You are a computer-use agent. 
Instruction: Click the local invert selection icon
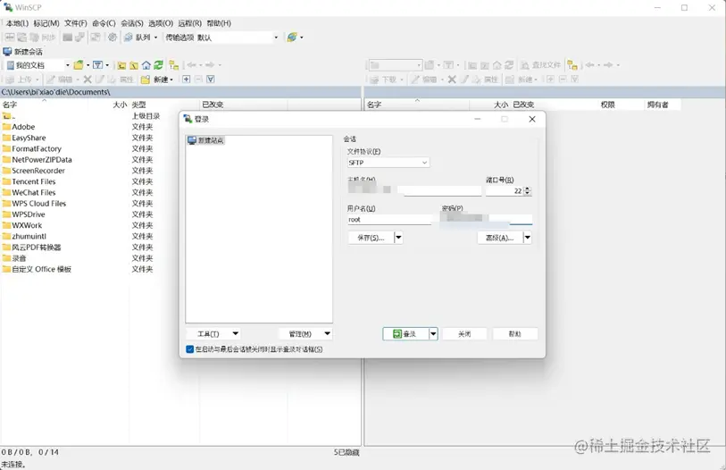click(210, 80)
